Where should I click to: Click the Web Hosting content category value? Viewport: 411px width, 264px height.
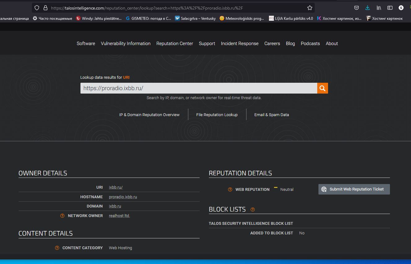(120, 248)
